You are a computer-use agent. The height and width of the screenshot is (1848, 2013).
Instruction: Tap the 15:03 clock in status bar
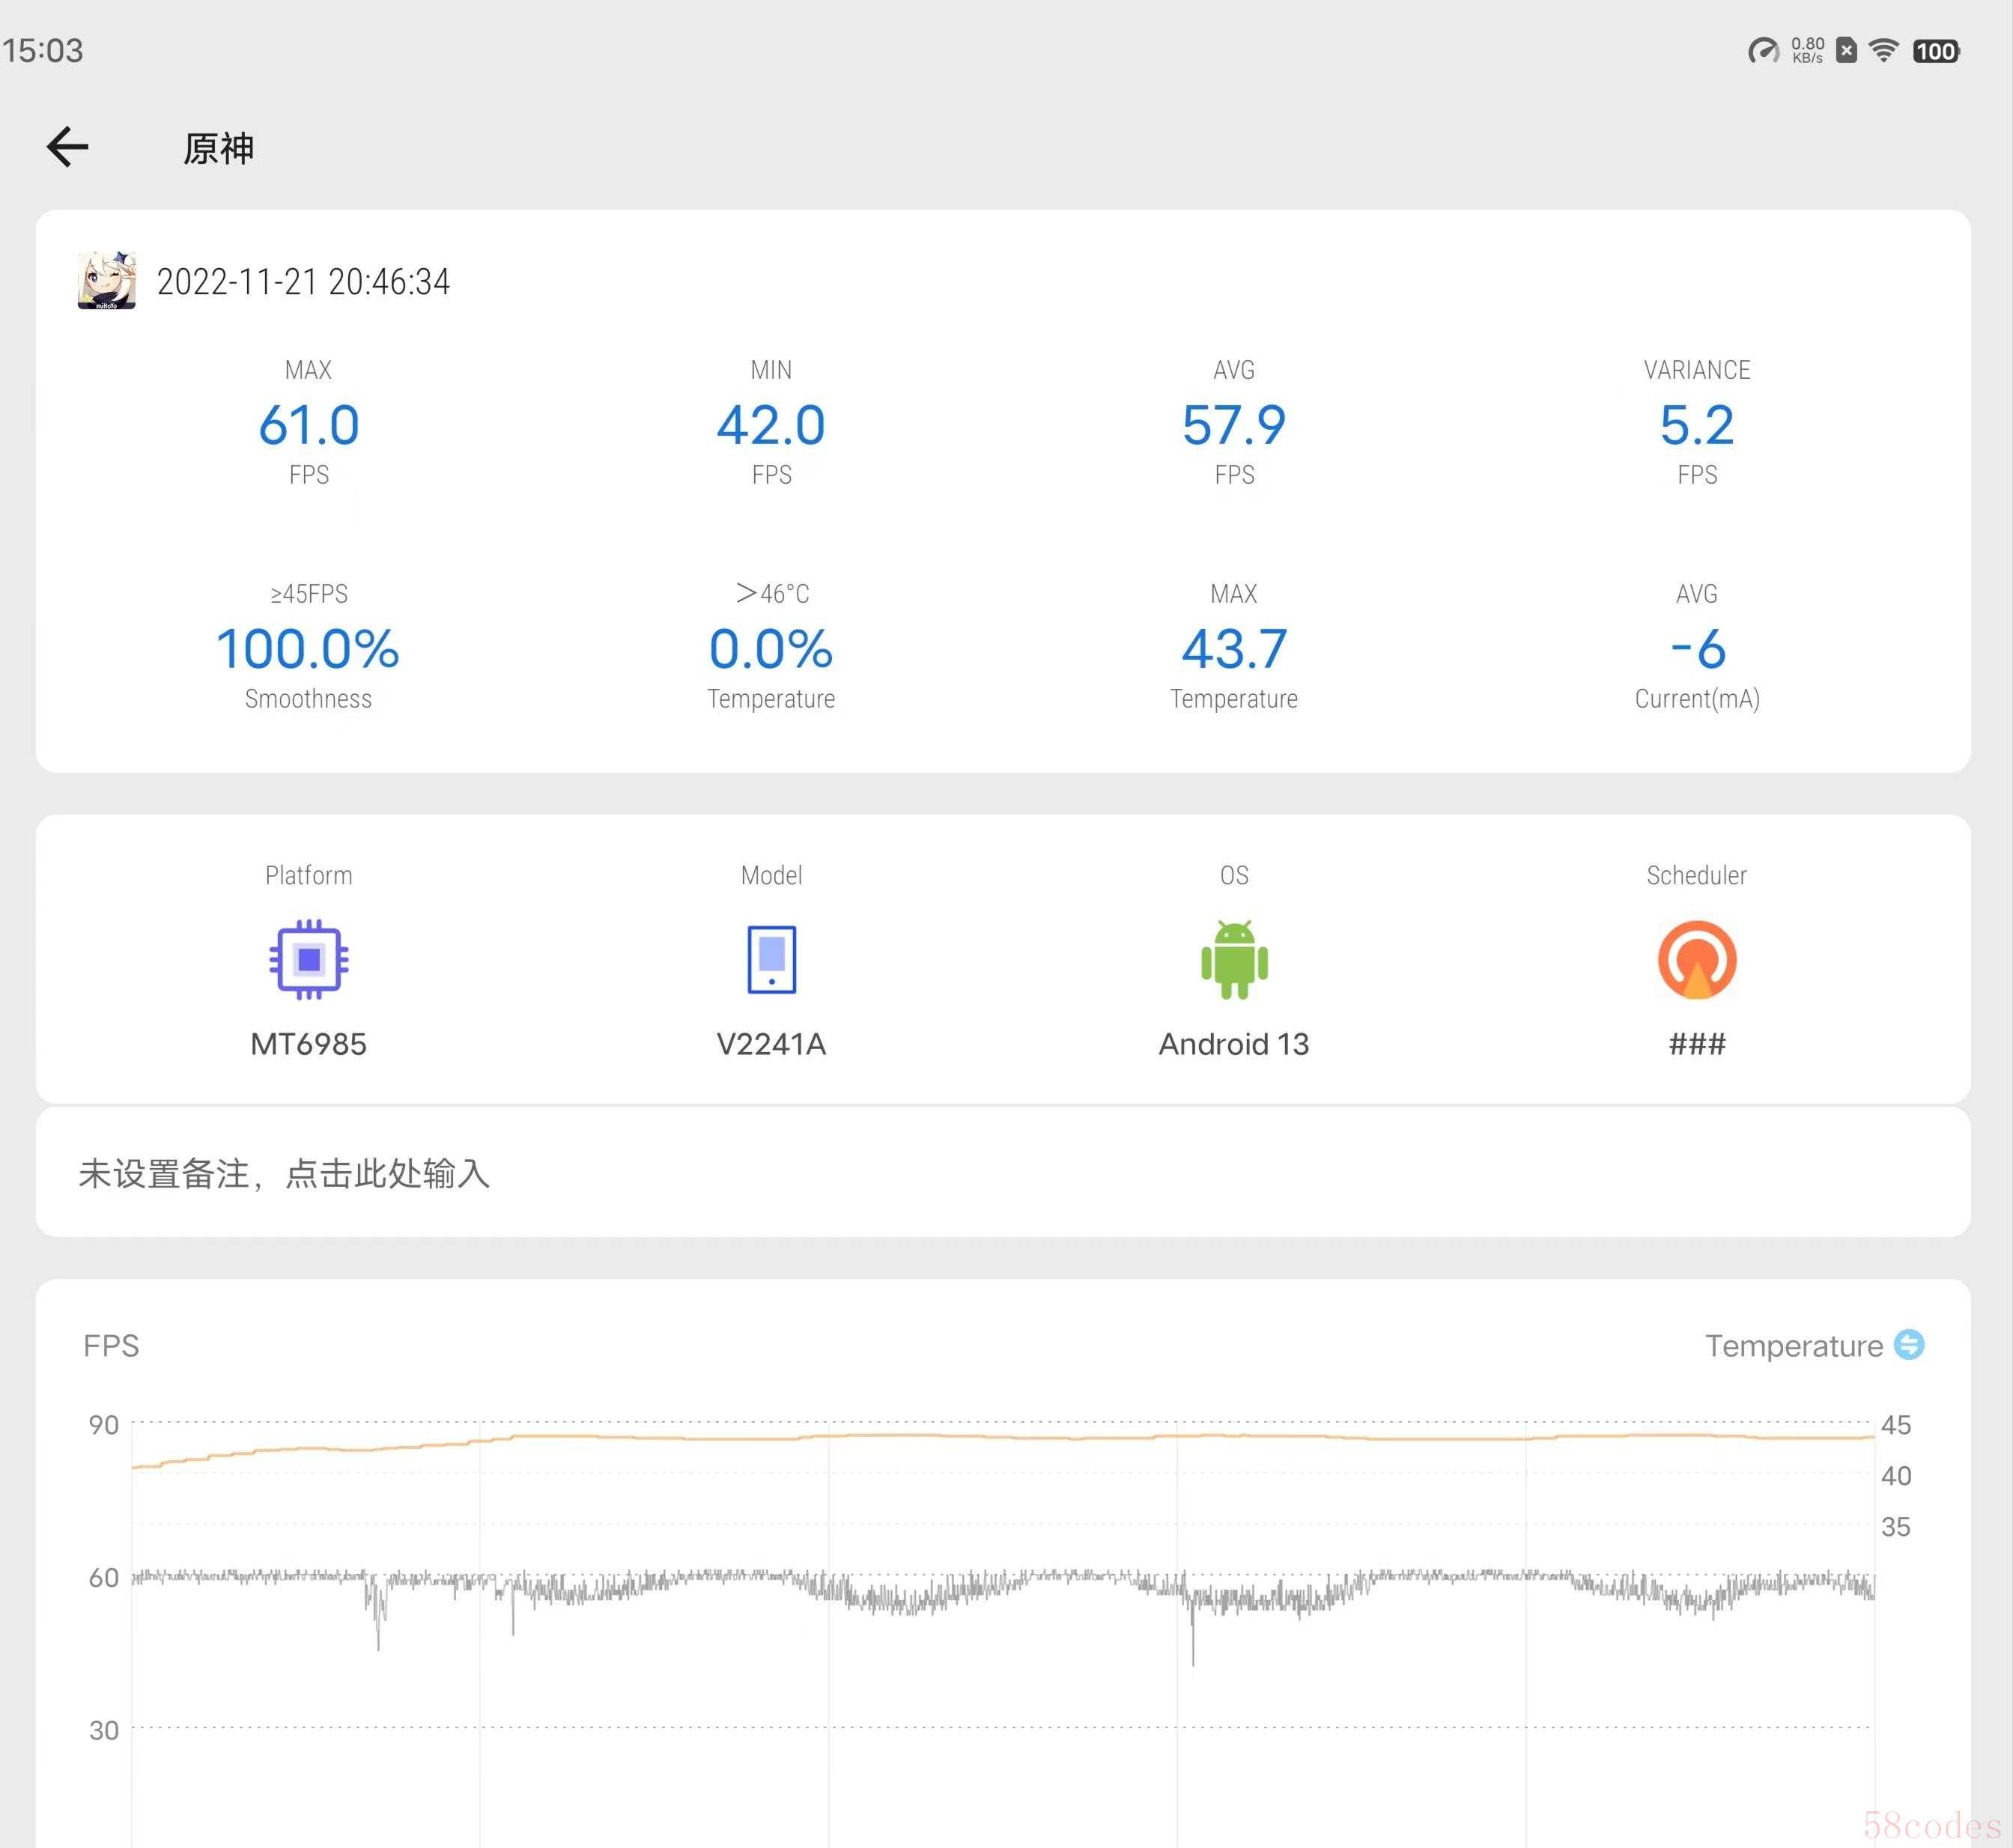[42, 50]
